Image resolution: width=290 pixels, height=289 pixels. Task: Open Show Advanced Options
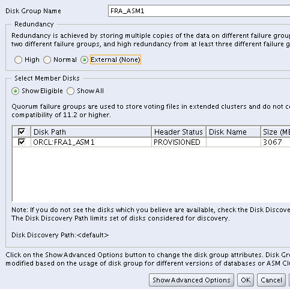coord(192,280)
